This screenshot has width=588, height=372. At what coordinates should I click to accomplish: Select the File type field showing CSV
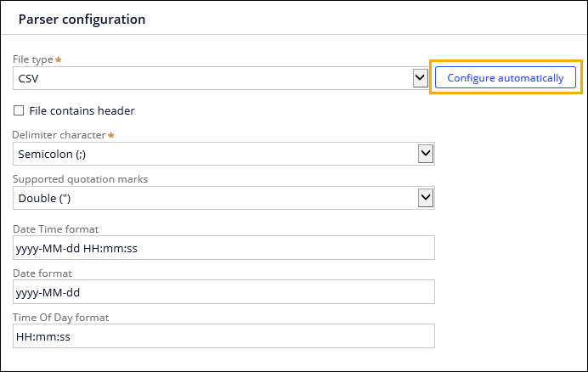pos(212,78)
